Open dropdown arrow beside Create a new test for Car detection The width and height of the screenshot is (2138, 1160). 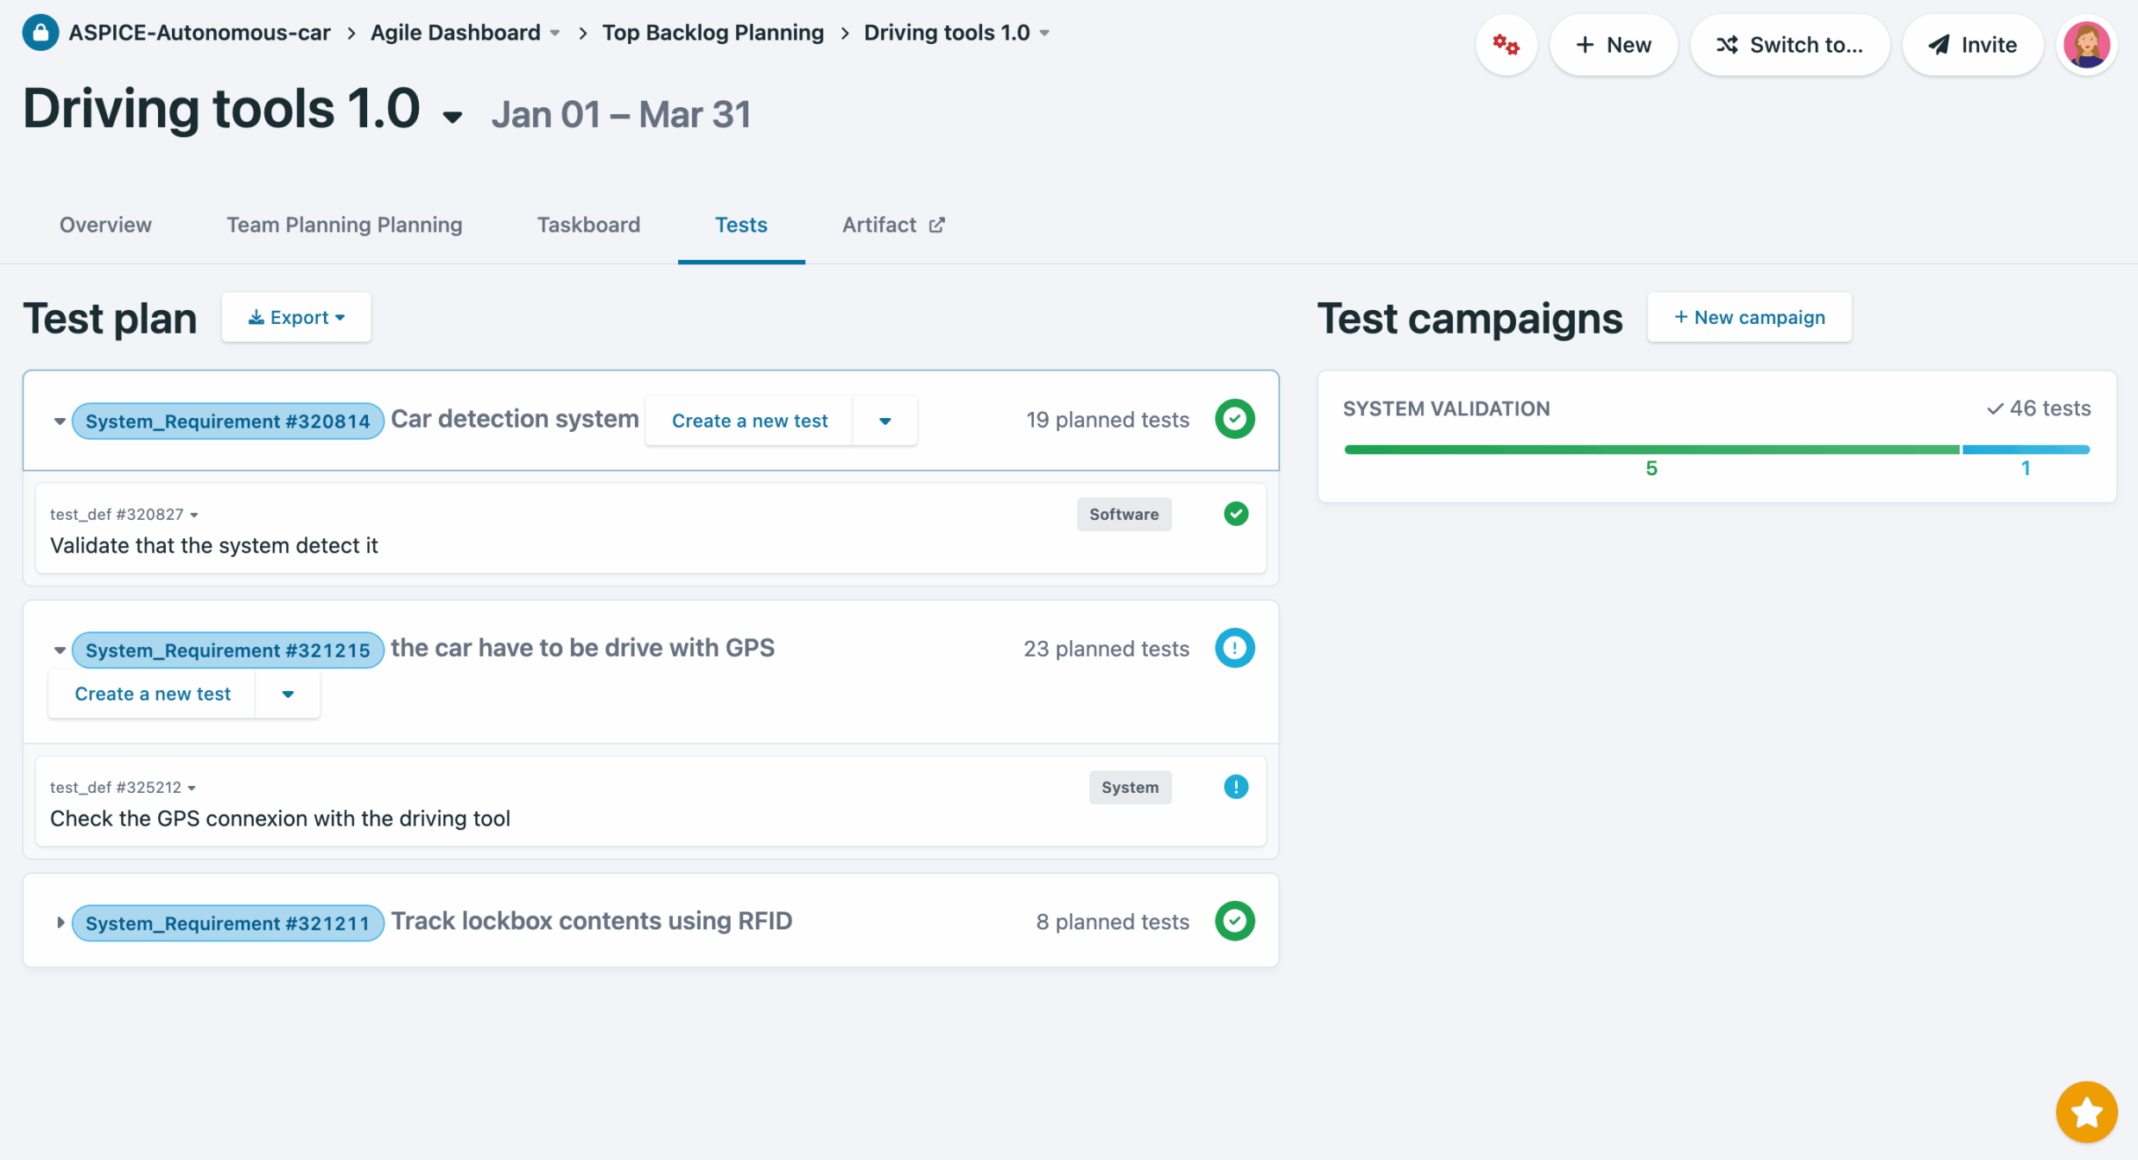(x=885, y=422)
